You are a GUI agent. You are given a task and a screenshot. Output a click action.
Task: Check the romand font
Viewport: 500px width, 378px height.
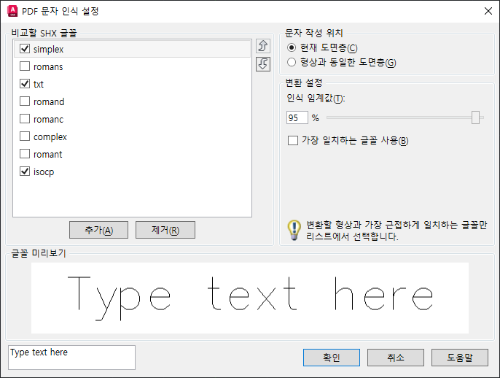click(x=25, y=101)
